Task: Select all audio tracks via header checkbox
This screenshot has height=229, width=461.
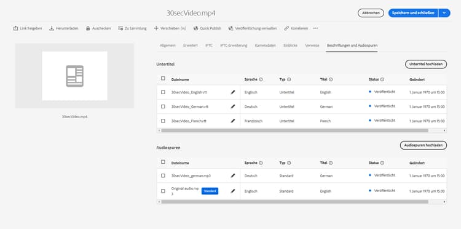Action: (163, 162)
